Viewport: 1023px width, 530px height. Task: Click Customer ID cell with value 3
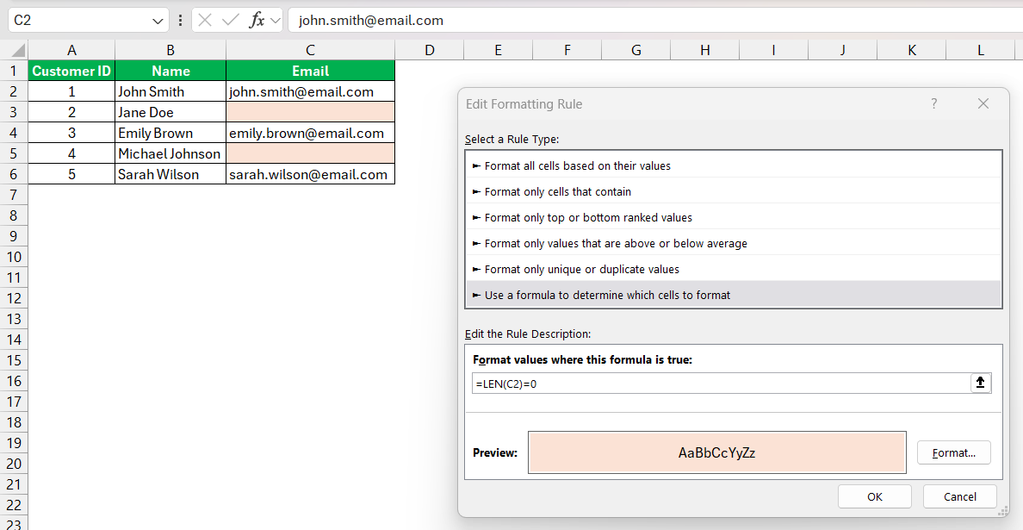(71, 134)
